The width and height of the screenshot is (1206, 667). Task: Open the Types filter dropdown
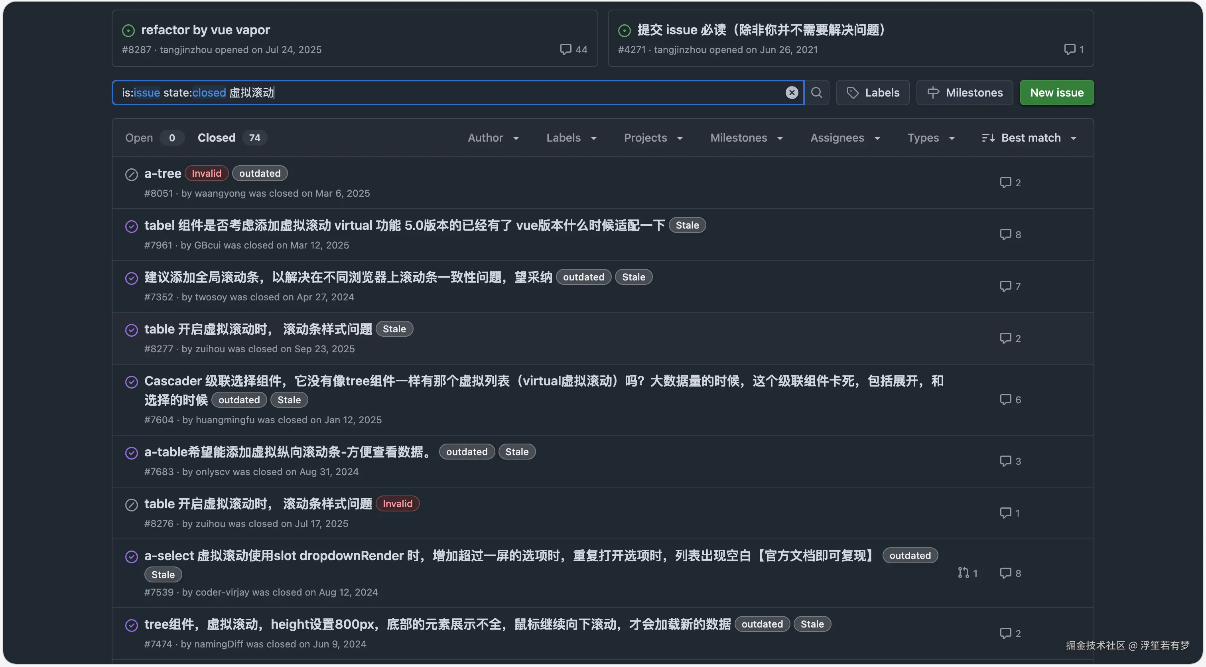[x=931, y=138]
